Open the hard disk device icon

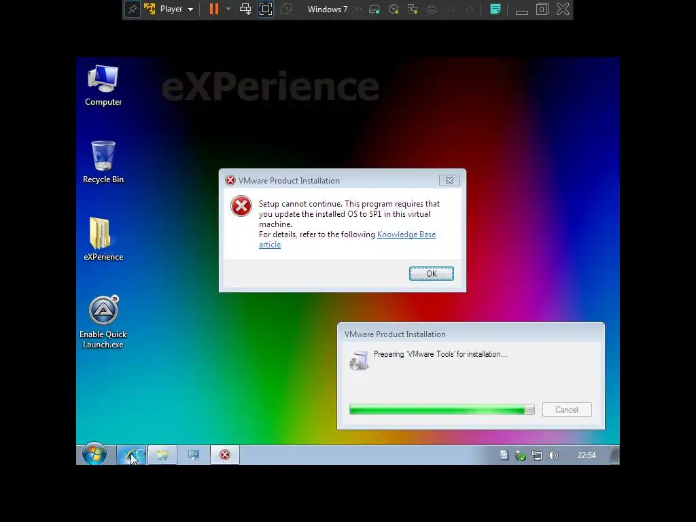pyautogui.click(x=375, y=10)
